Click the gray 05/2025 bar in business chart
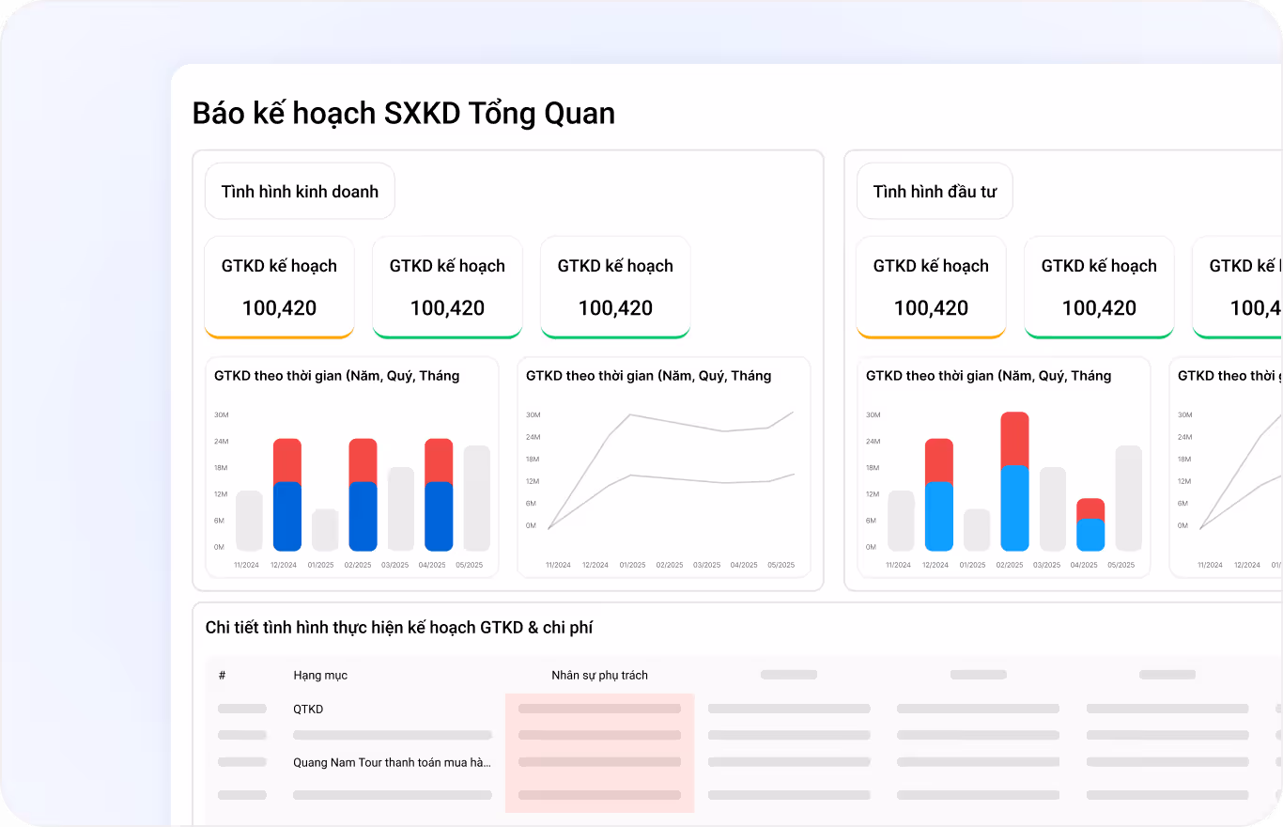 click(x=477, y=498)
